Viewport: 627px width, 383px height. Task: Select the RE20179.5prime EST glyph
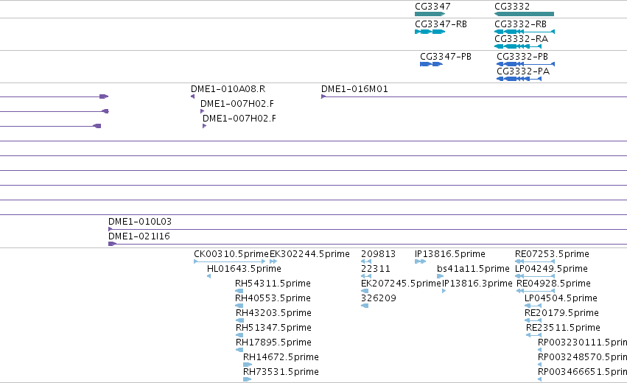click(533, 320)
